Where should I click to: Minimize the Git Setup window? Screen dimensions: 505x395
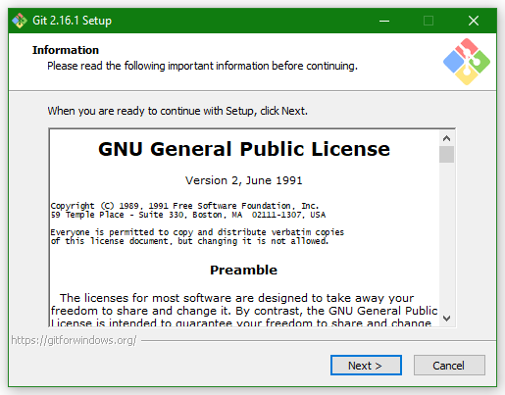click(x=384, y=21)
